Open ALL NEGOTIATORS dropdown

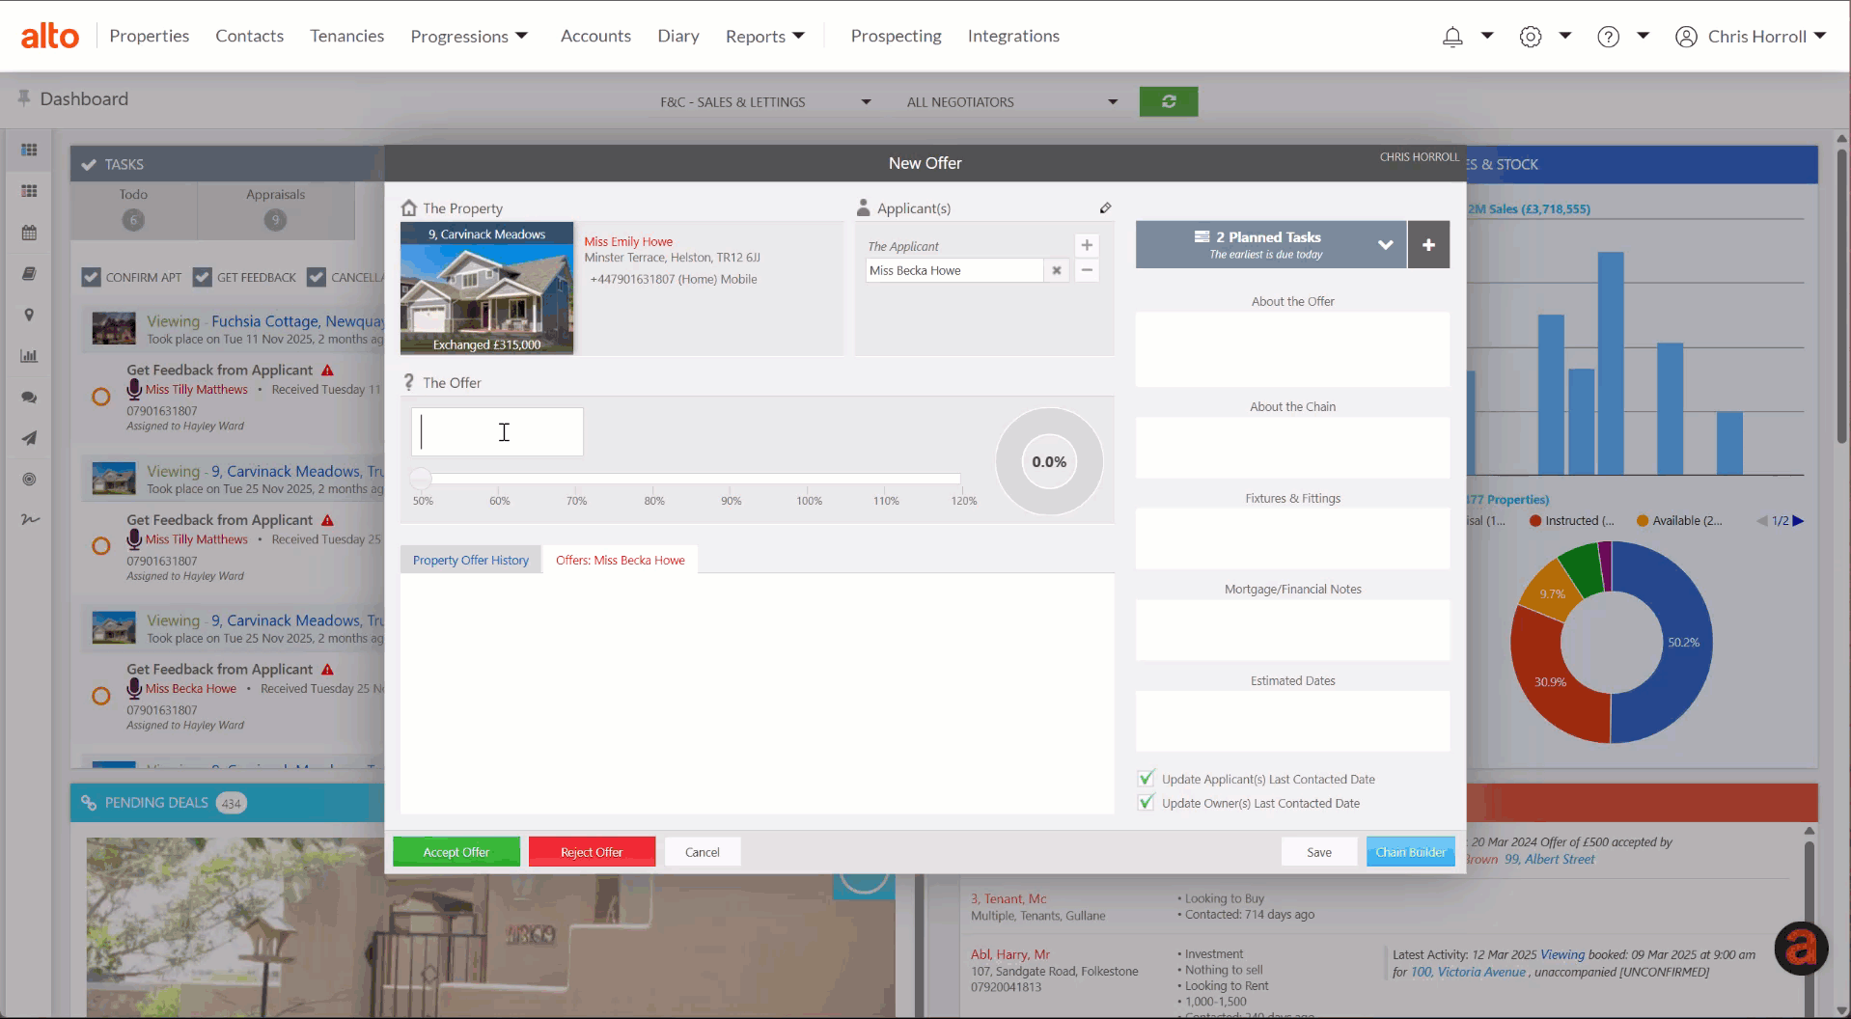1011,101
